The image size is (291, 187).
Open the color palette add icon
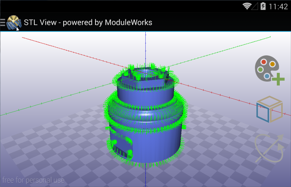pyautogui.click(x=270, y=70)
